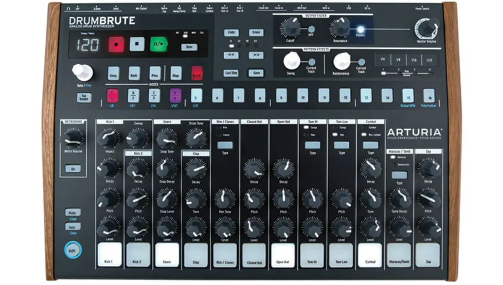This screenshot has height=285, width=503.
Task: Go to next step page with >> button
Action: [256, 55]
